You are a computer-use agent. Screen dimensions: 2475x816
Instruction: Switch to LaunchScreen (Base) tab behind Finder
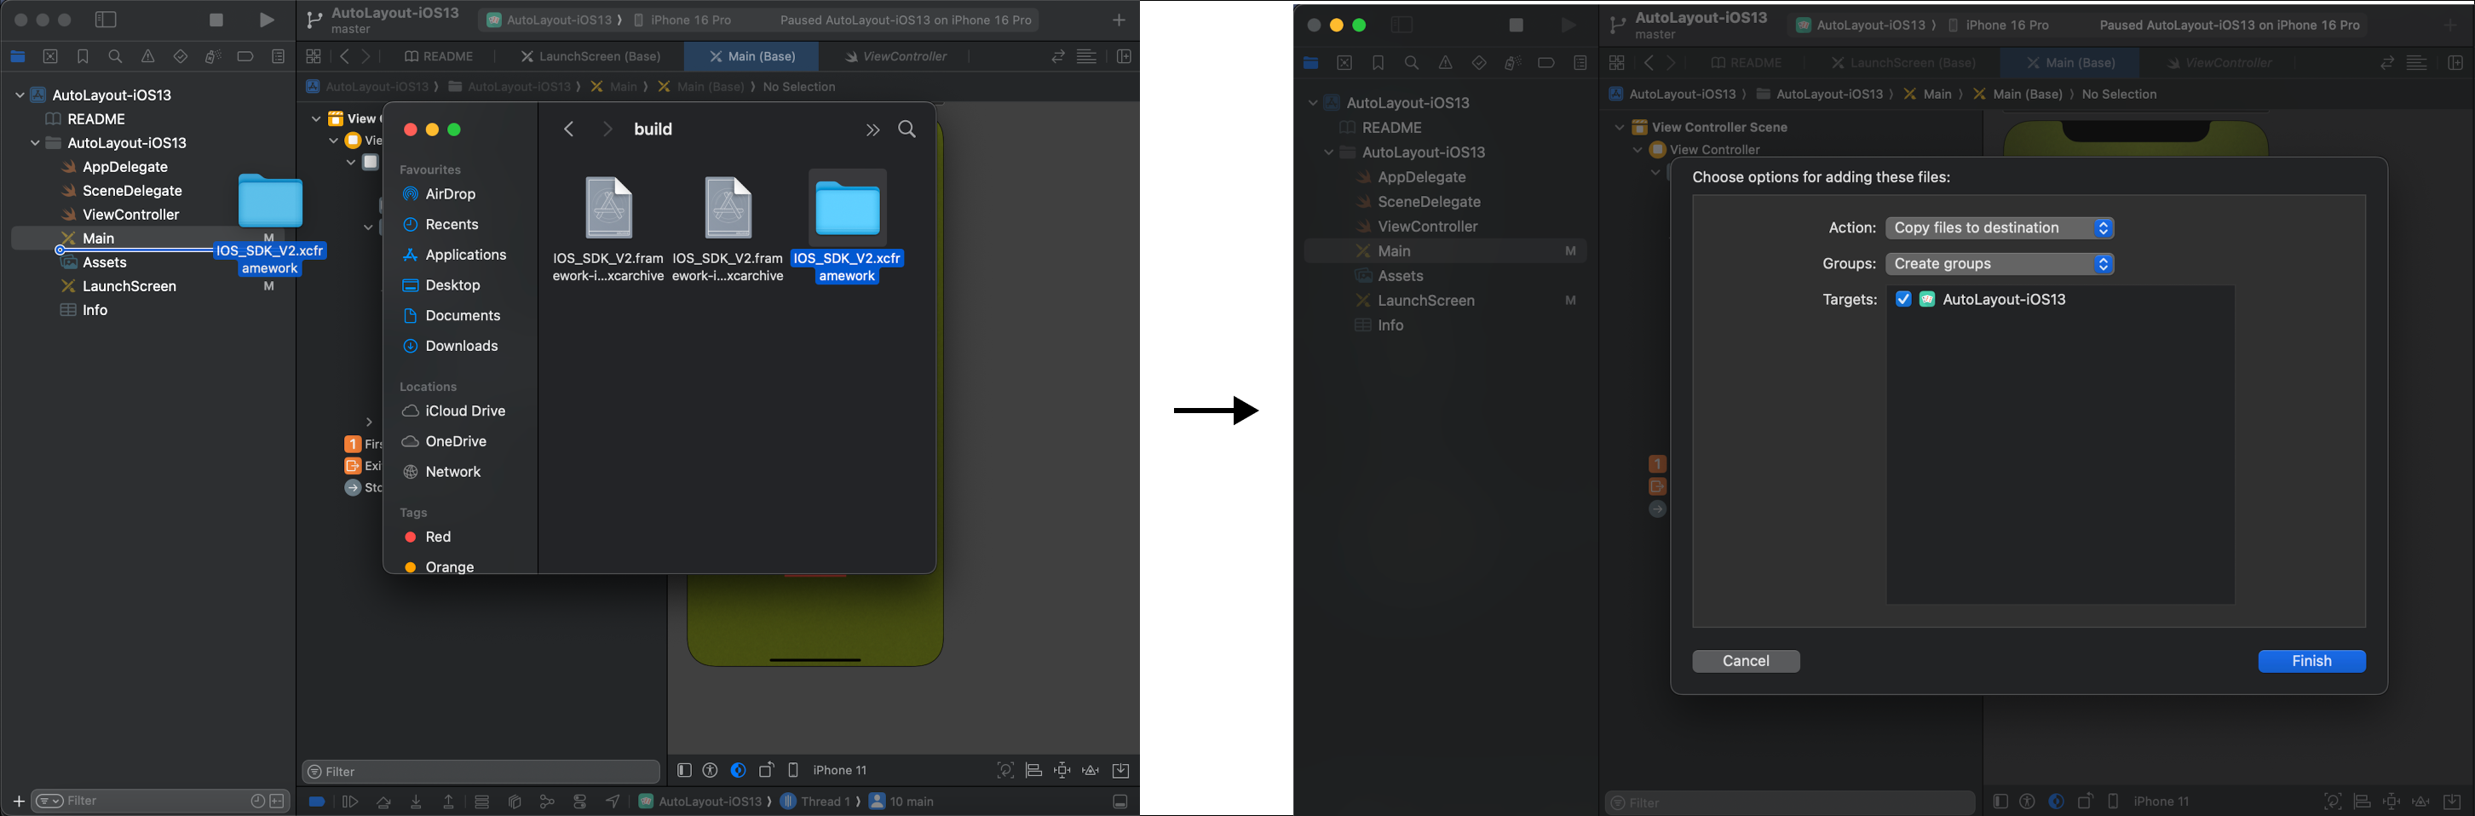(591, 56)
